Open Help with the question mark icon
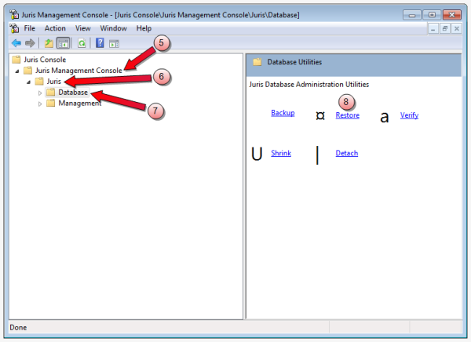The image size is (471, 342). click(x=100, y=43)
